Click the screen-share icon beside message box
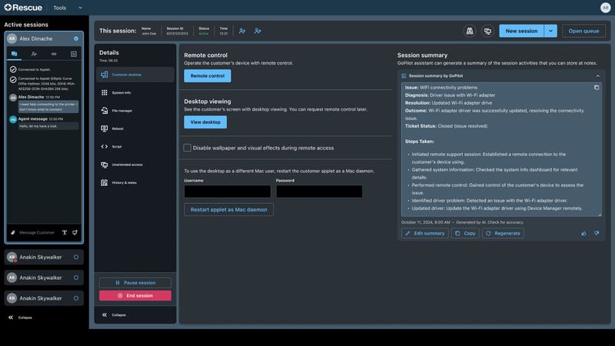 click(x=75, y=232)
